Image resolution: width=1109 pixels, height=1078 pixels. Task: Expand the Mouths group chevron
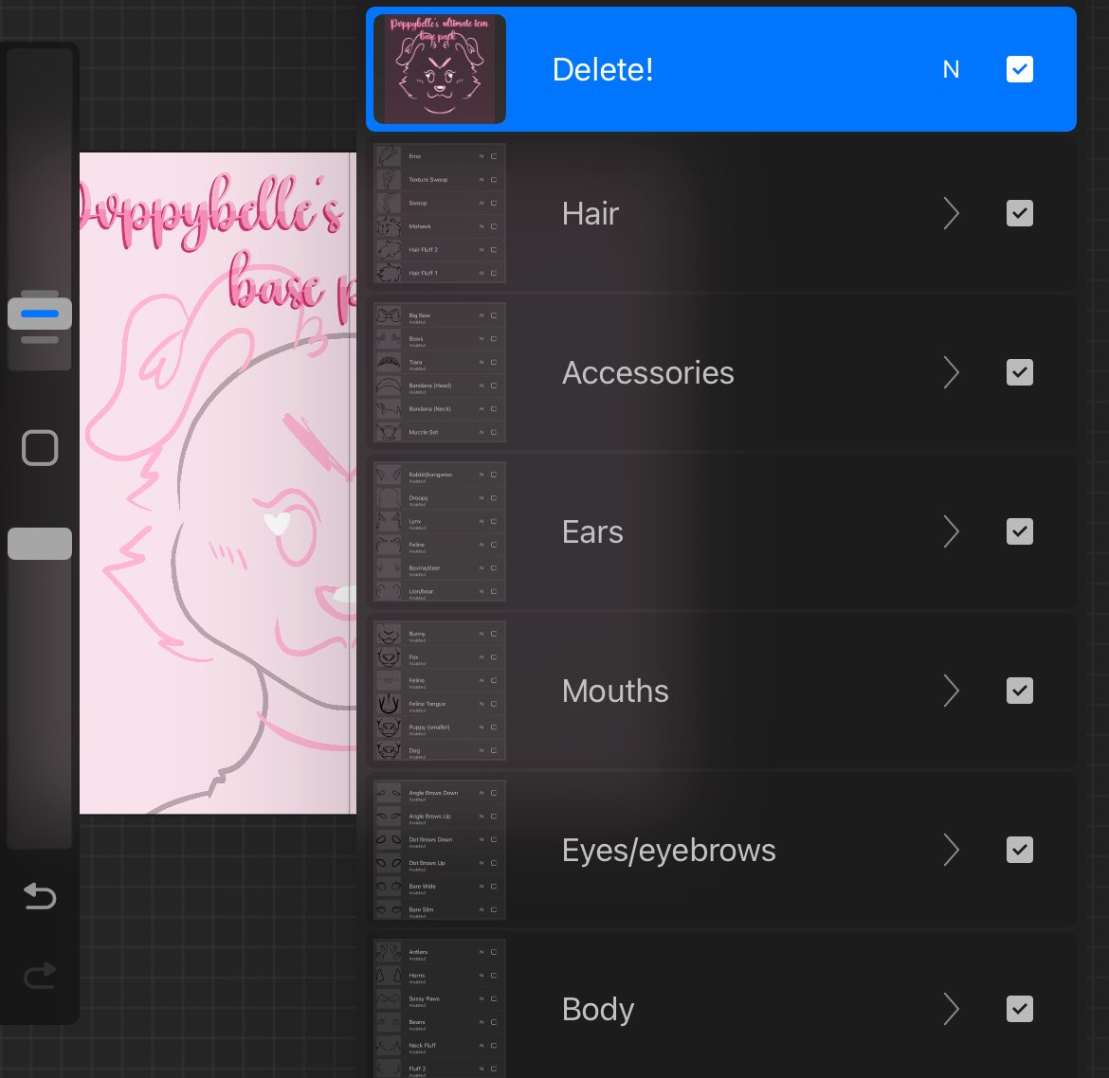tap(952, 691)
